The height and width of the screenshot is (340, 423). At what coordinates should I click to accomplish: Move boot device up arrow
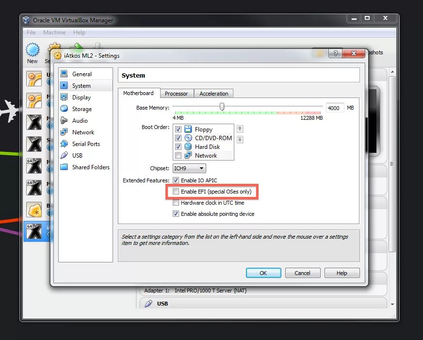[x=240, y=129]
